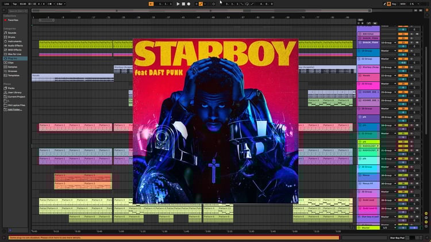Click the Key map mode button

coord(394,4)
